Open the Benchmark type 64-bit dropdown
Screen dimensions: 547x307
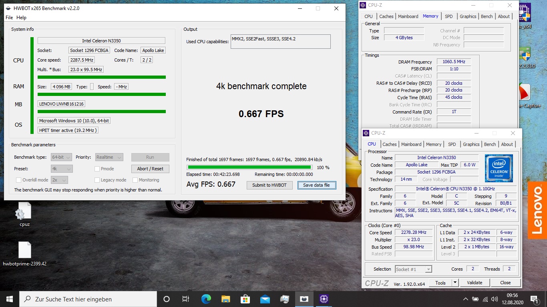click(x=62, y=157)
